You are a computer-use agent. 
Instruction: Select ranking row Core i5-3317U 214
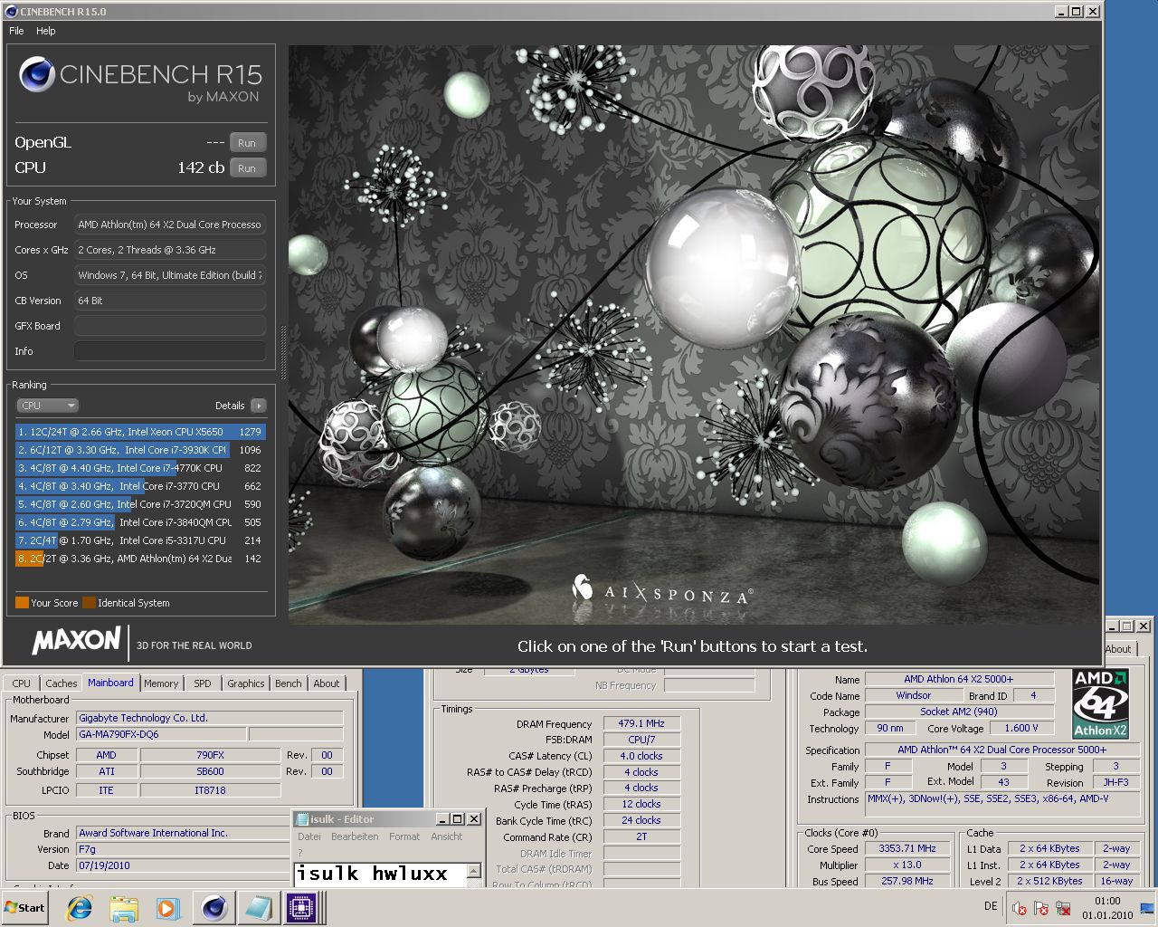(140, 540)
